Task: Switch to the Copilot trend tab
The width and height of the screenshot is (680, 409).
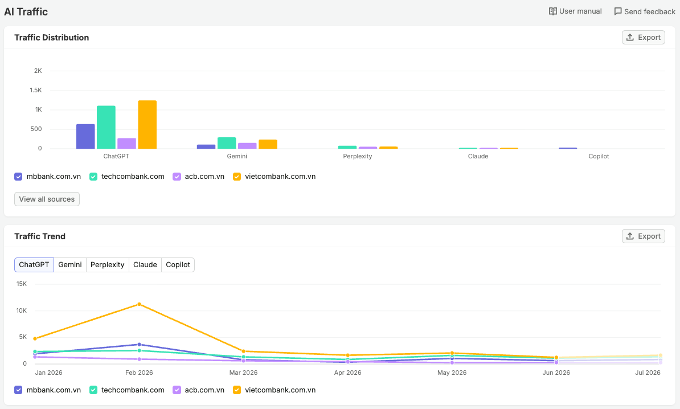Action: coord(178,264)
